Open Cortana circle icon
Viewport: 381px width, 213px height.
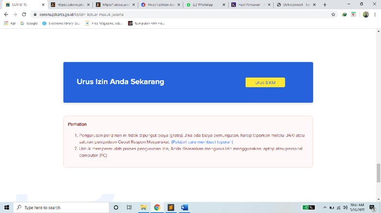[x=116, y=208]
